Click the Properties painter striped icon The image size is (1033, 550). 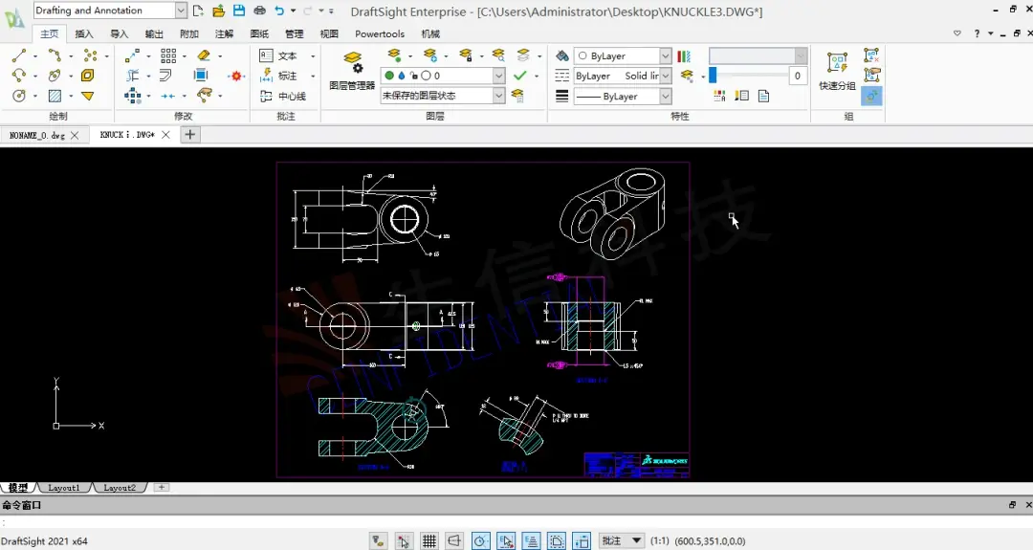point(684,56)
